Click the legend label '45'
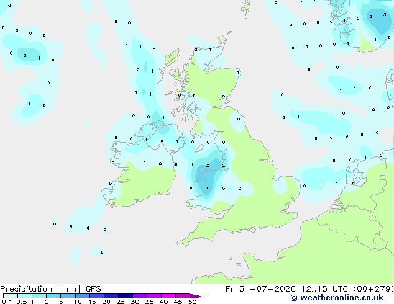 click(x=178, y=302)
